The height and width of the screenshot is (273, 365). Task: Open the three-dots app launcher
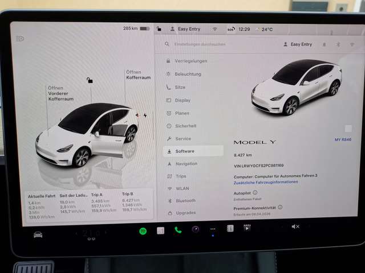point(213,229)
